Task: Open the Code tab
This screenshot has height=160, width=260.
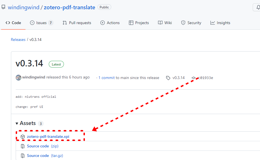Action: click(13, 23)
